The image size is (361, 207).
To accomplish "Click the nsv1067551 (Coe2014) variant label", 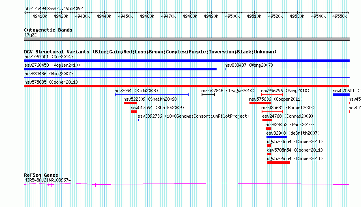I will [x=49, y=57].
